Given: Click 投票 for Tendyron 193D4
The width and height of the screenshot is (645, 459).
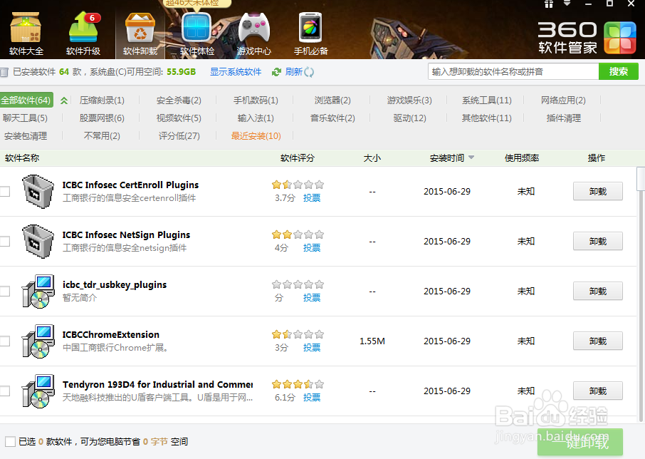Looking at the screenshot, I should point(311,398).
